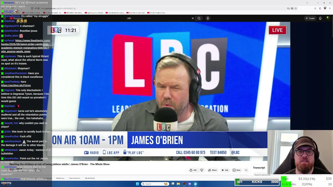Image resolution: width=333 pixels, height=187 pixels.
Task: Start voice search with the microphone icon
Action: click(x=208, y=18)
